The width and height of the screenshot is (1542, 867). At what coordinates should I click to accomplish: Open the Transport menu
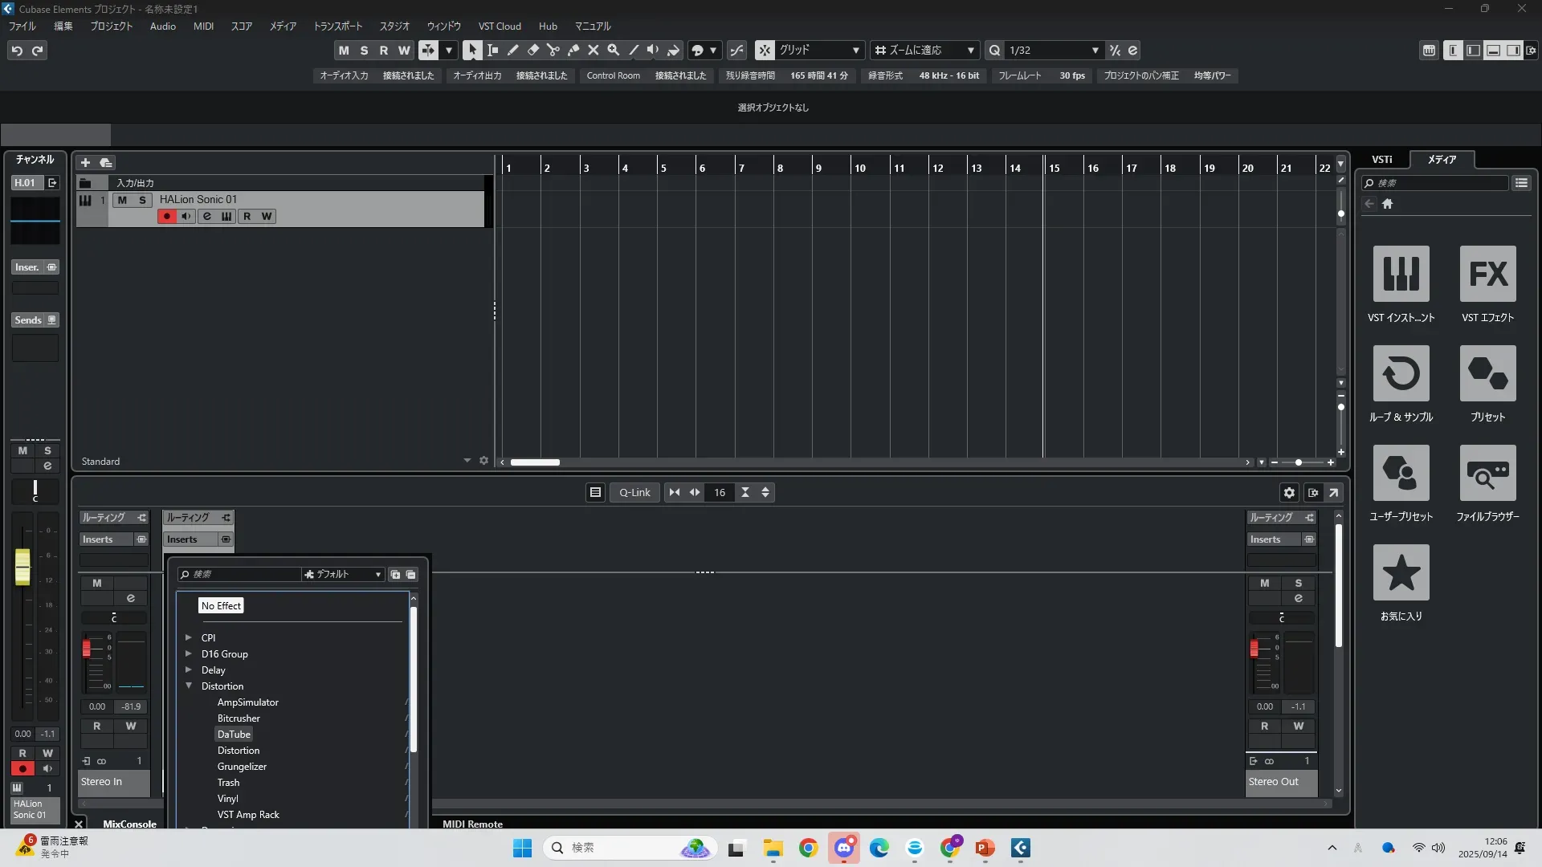[x=337, y=26]
